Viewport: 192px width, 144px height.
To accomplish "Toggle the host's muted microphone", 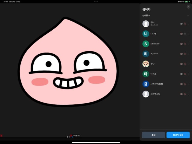I will pos(185,24).
